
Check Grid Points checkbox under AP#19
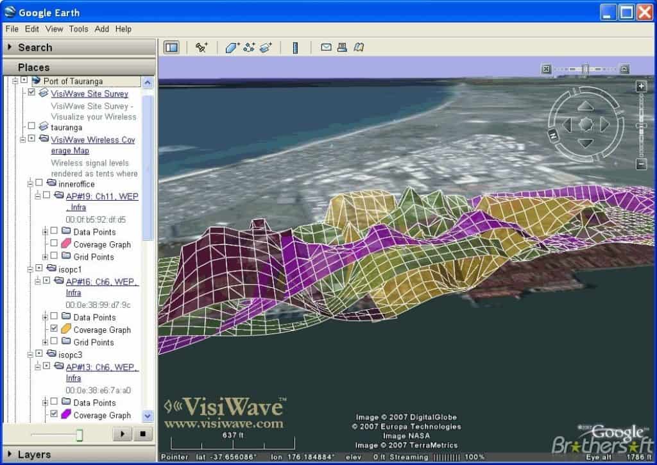(54, 255)
